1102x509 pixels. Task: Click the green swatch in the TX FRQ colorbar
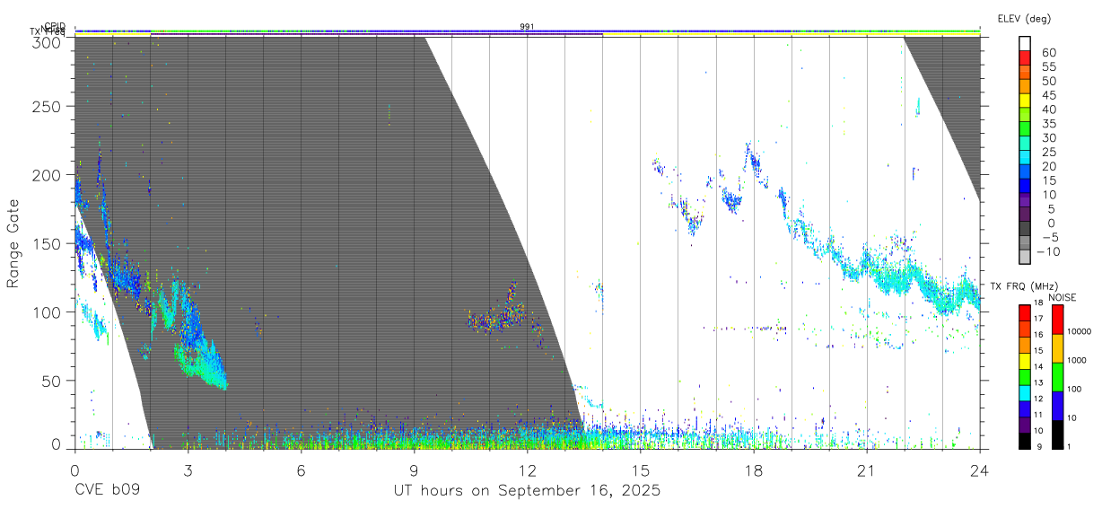click(x=1025, y=377)
